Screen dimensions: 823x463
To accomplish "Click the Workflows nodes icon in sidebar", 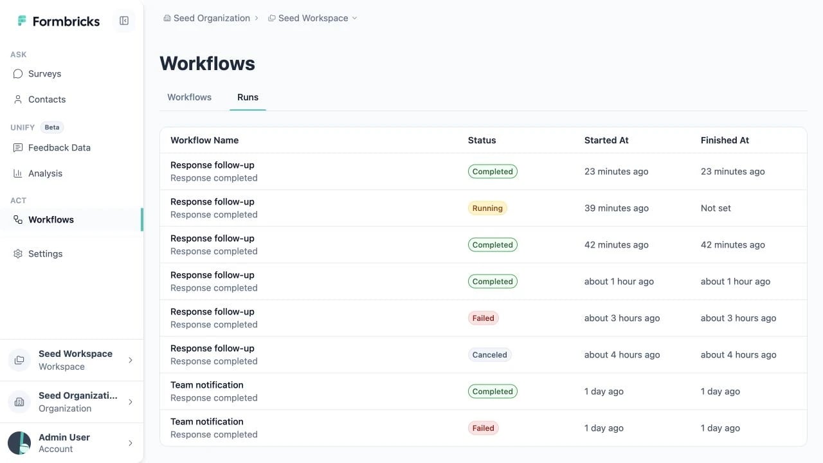I will point(18,220).
